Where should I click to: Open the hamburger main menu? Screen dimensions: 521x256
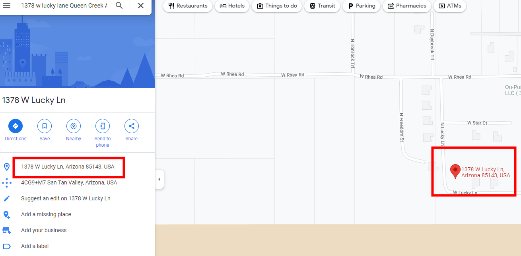[x=7, y=6]
